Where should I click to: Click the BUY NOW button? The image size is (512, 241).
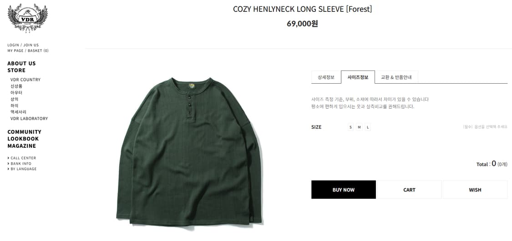pyautogui.click(x=344, y=190)
